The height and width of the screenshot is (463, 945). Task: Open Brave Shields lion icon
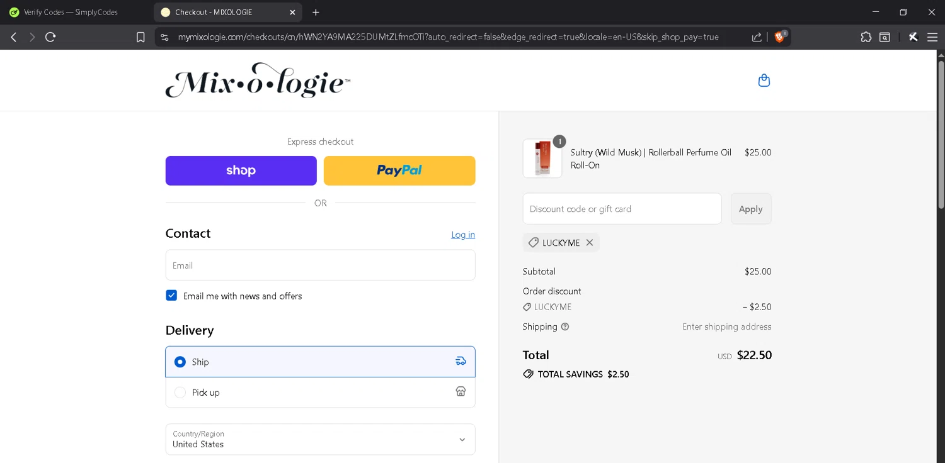coord(780,37)
